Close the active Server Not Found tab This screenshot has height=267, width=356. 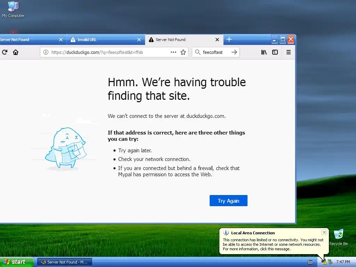pyautogui.click(x=217, y=40)
